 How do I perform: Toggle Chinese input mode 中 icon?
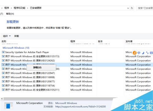click(x=139, y=53)
